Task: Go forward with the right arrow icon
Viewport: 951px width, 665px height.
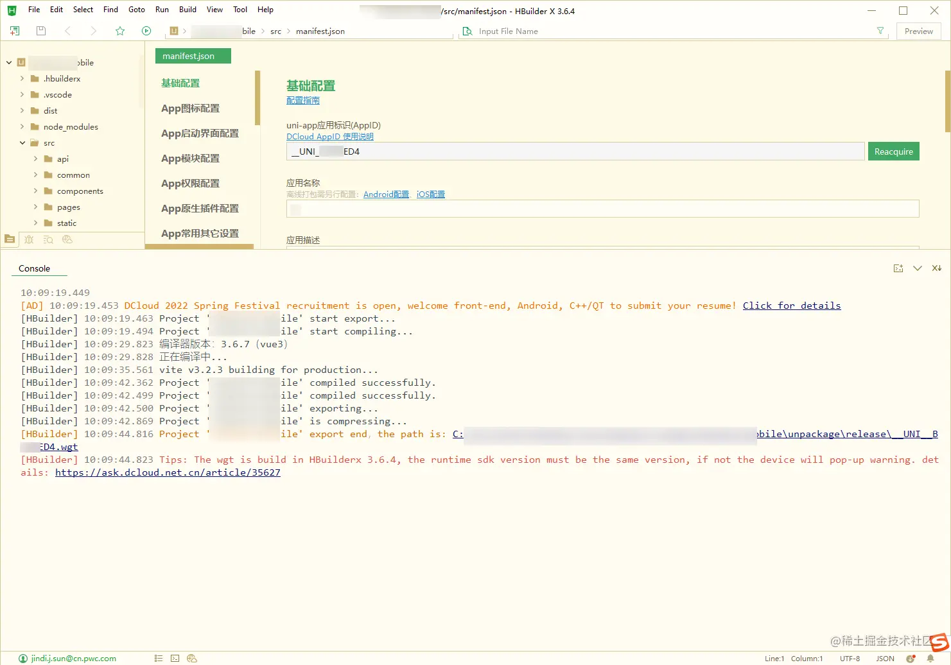Action: tap(93, 31)
